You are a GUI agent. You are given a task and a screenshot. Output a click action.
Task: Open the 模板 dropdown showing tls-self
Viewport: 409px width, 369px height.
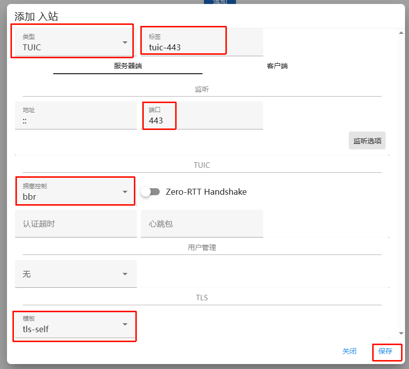(75, 326)
